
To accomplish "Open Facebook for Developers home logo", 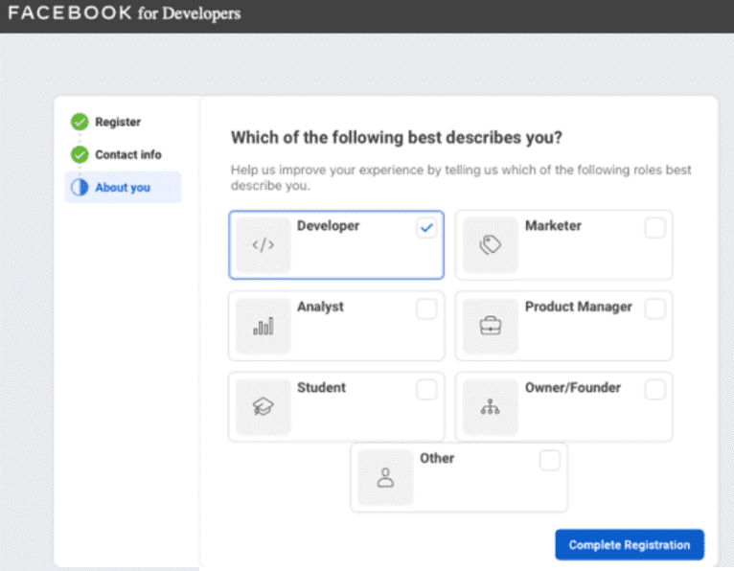I will coord(125,13).
